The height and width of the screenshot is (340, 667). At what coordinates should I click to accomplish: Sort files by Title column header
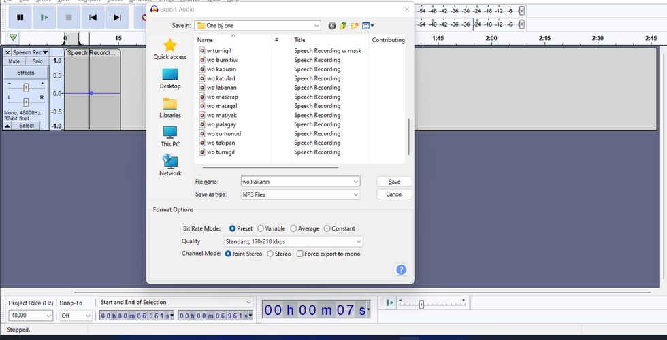(329, 40)
